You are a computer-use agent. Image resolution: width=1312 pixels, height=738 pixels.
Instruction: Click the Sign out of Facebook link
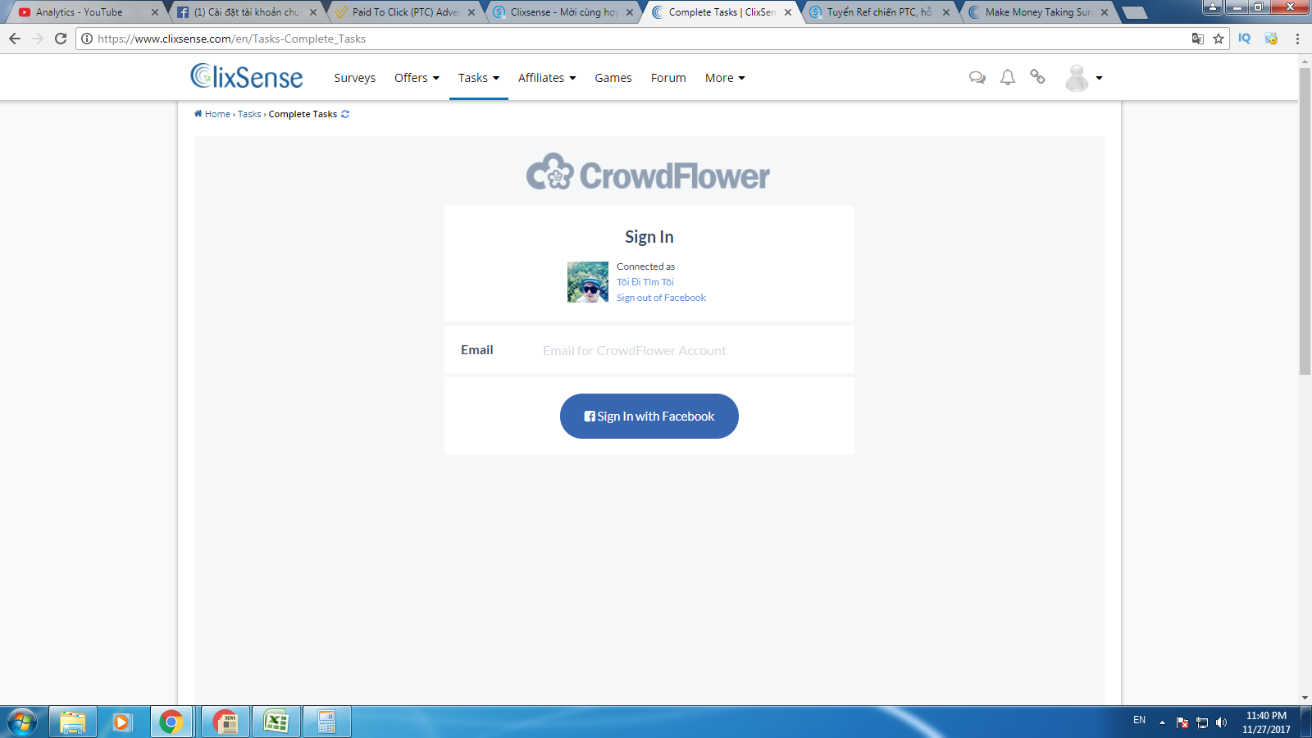661,298
